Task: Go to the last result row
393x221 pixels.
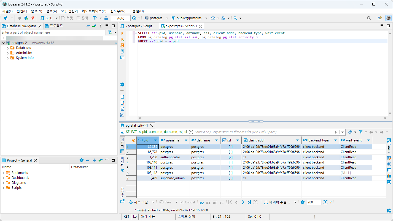Action: click(x=249, y=202)
